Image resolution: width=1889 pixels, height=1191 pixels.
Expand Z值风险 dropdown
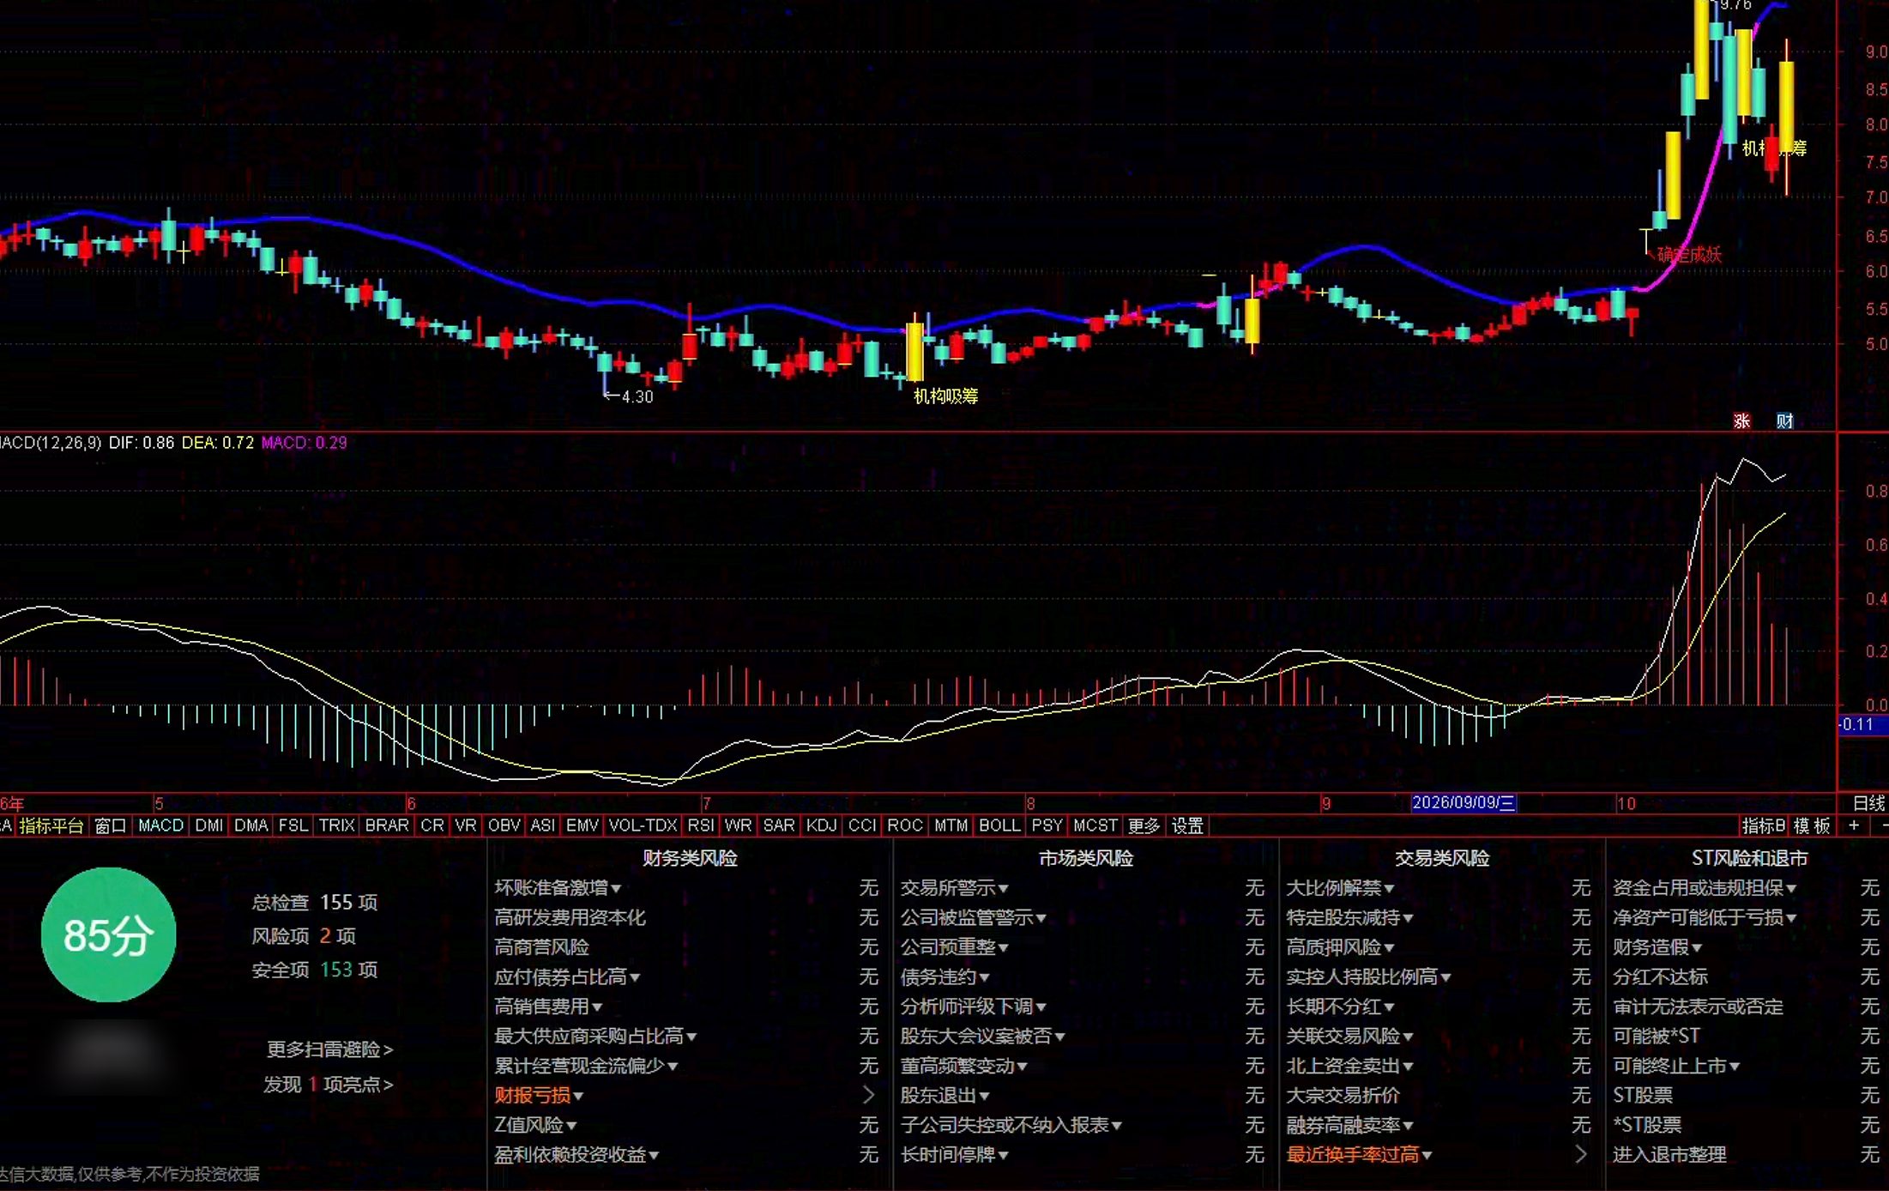tap(571, 1125)
